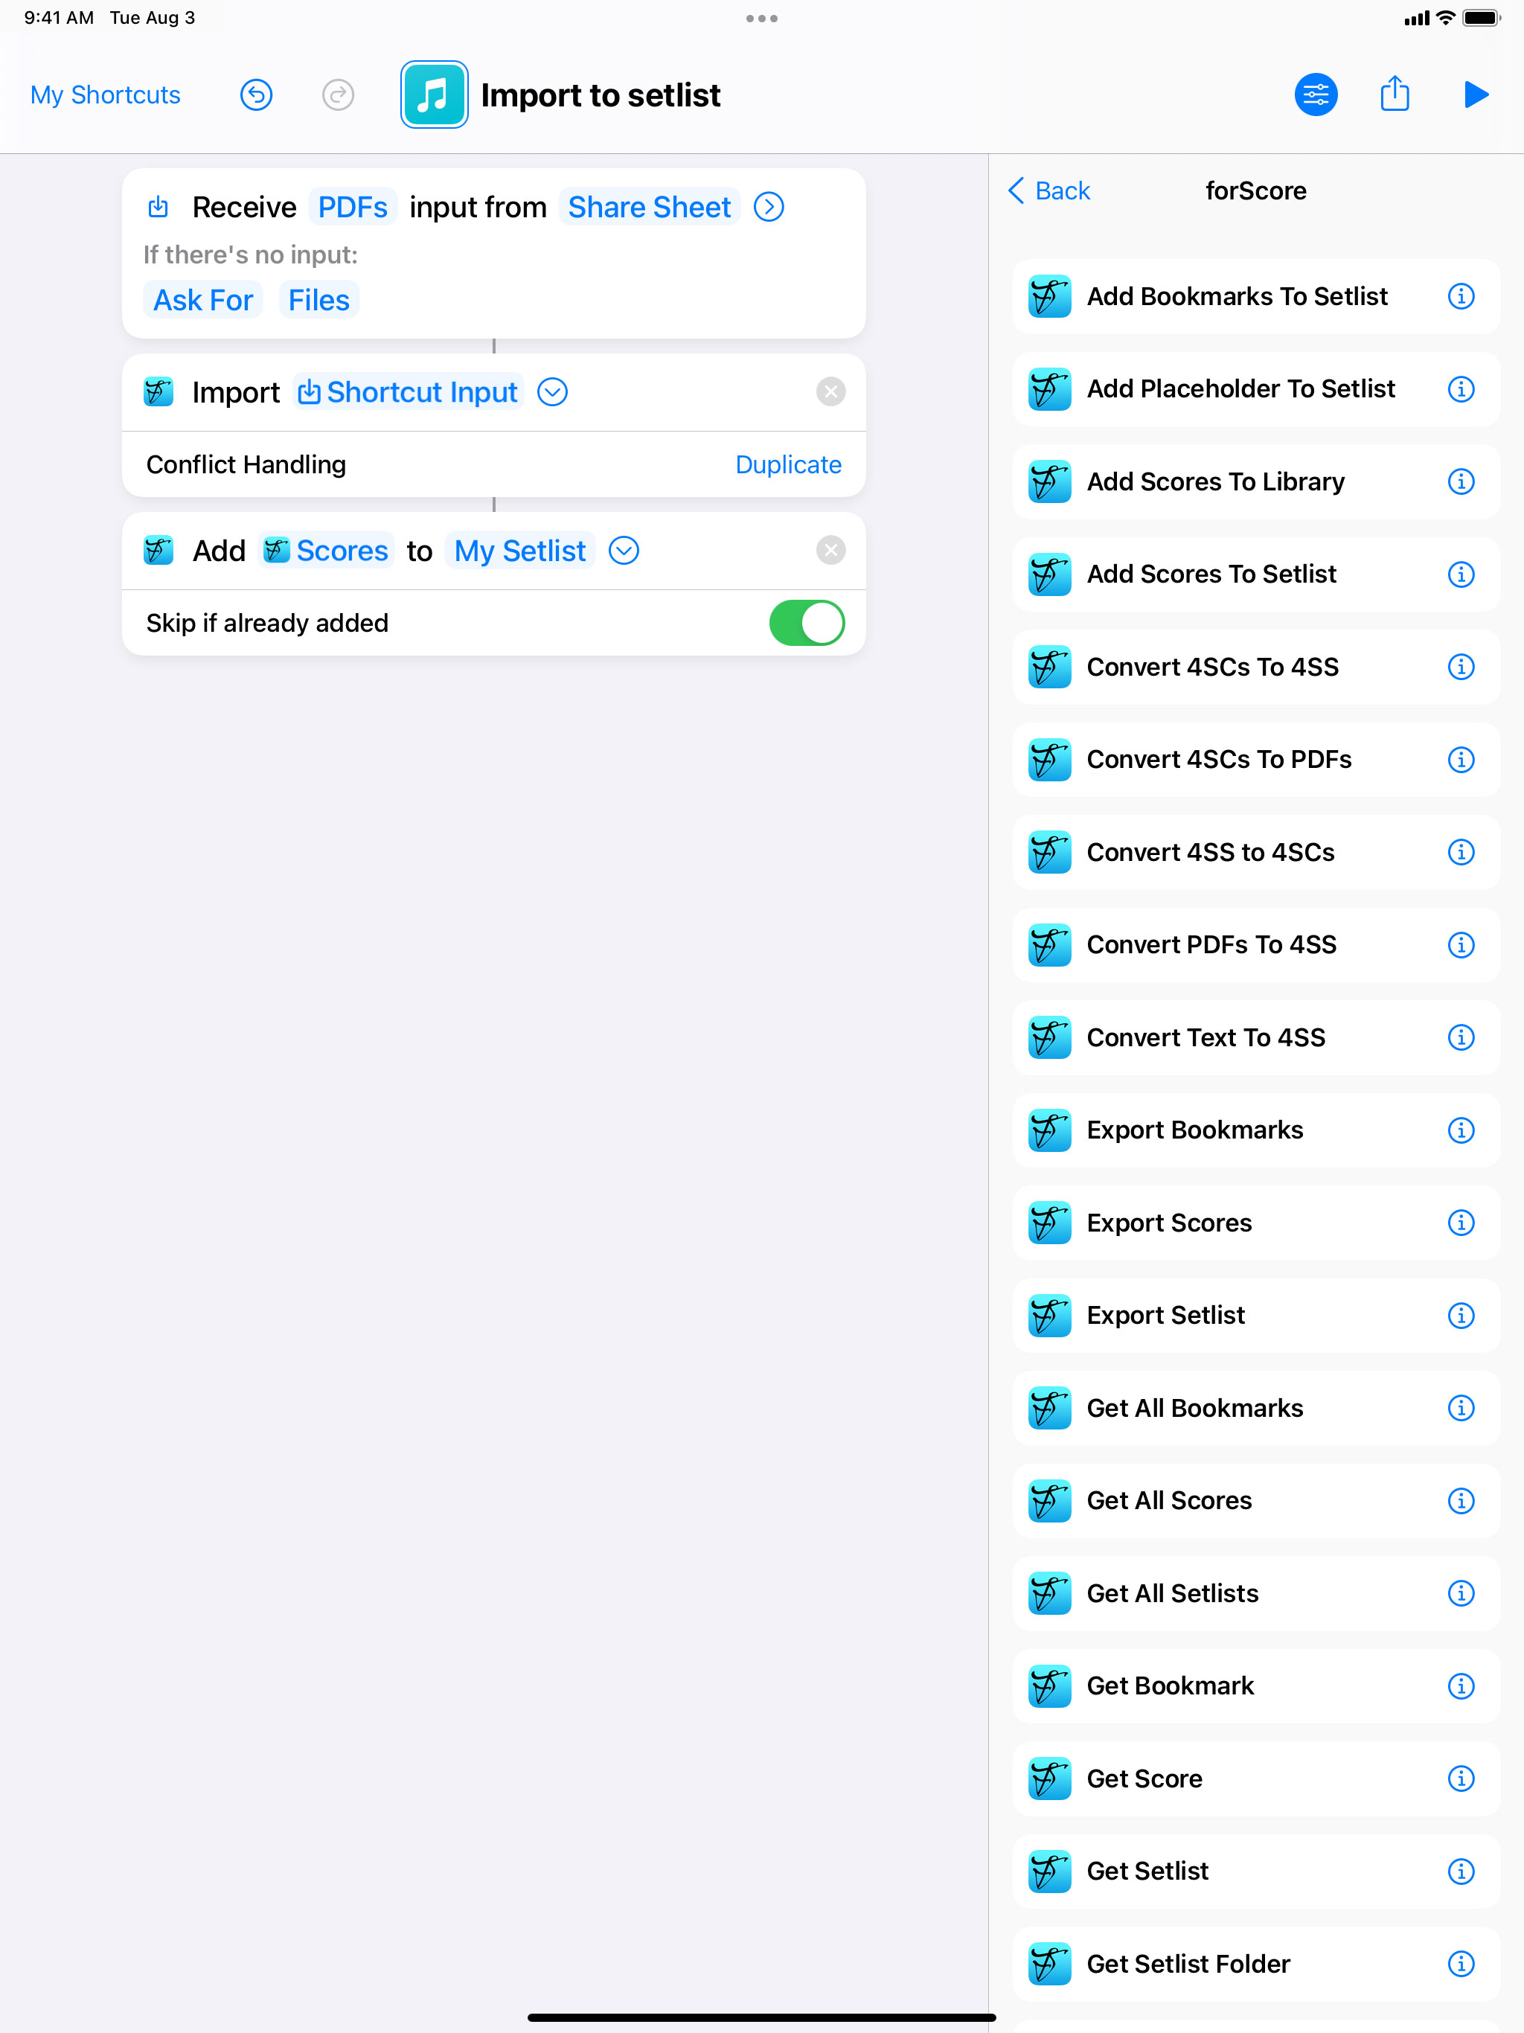Change the PDFs input type
This screenshot has width=1524, height=2033.
point(353,207)
